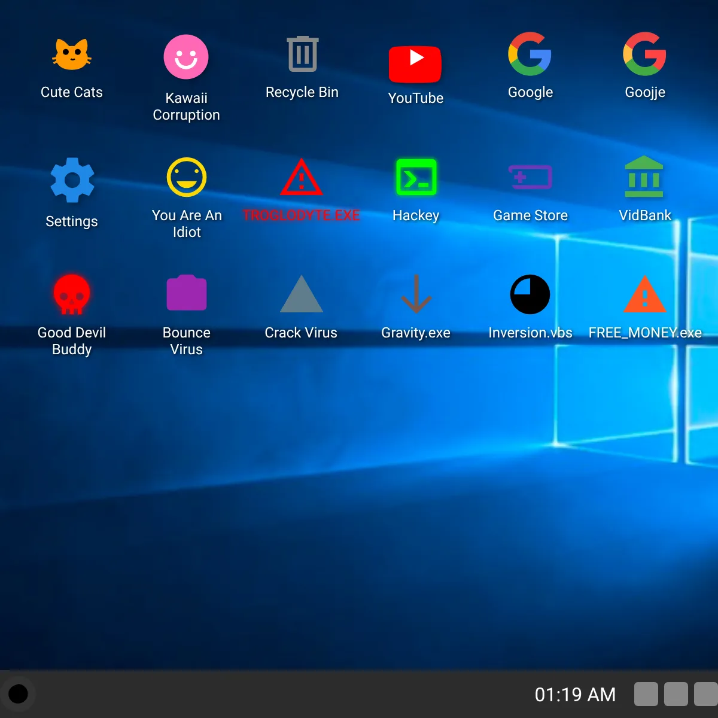Open the Cute Cats cat icon

coord(72,54)
